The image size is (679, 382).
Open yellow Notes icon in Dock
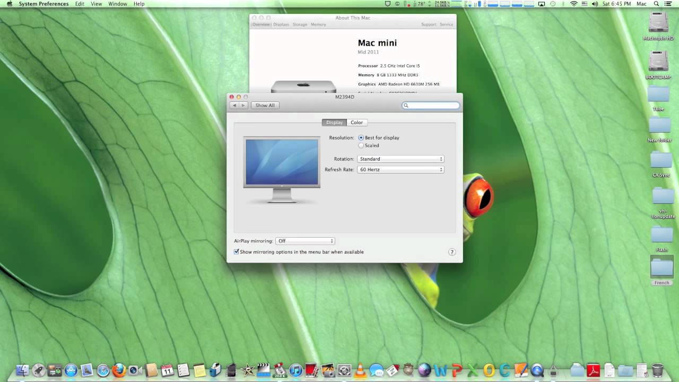click(199, 370)
